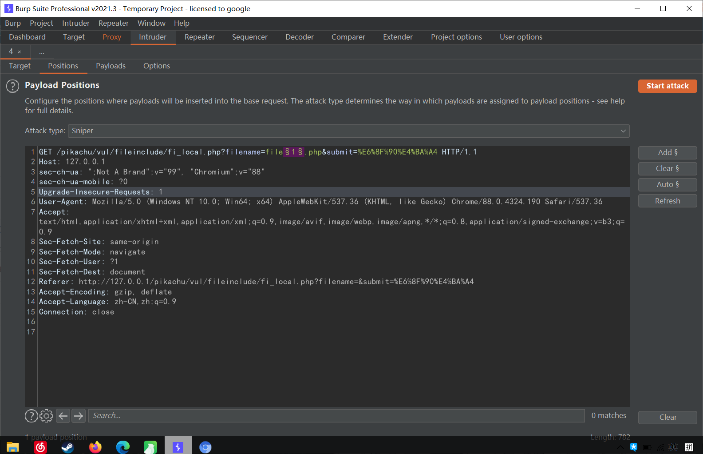Click the Clear button beside the search bar
Viewport: 703px width, 454px height.
667,418
